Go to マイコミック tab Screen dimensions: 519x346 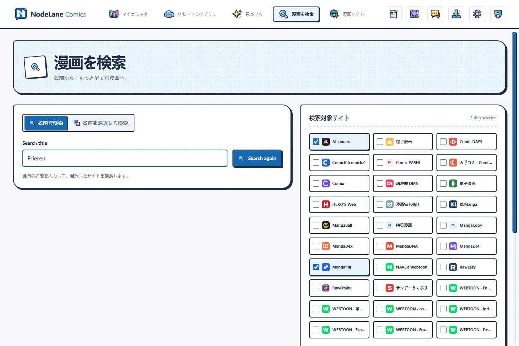pyautogui.click(x=129, y=14)
